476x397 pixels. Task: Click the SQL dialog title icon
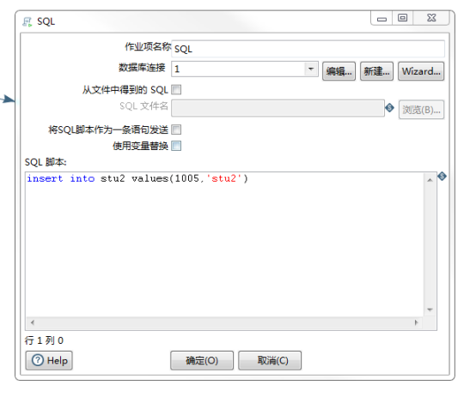[27, 21]
